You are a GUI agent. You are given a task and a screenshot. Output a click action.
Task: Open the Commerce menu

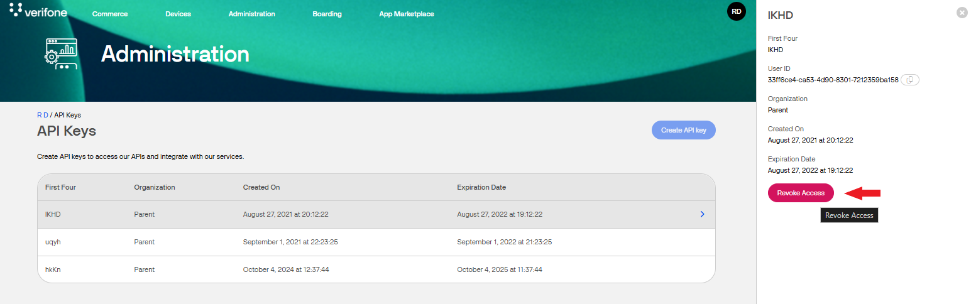(110, 14)
